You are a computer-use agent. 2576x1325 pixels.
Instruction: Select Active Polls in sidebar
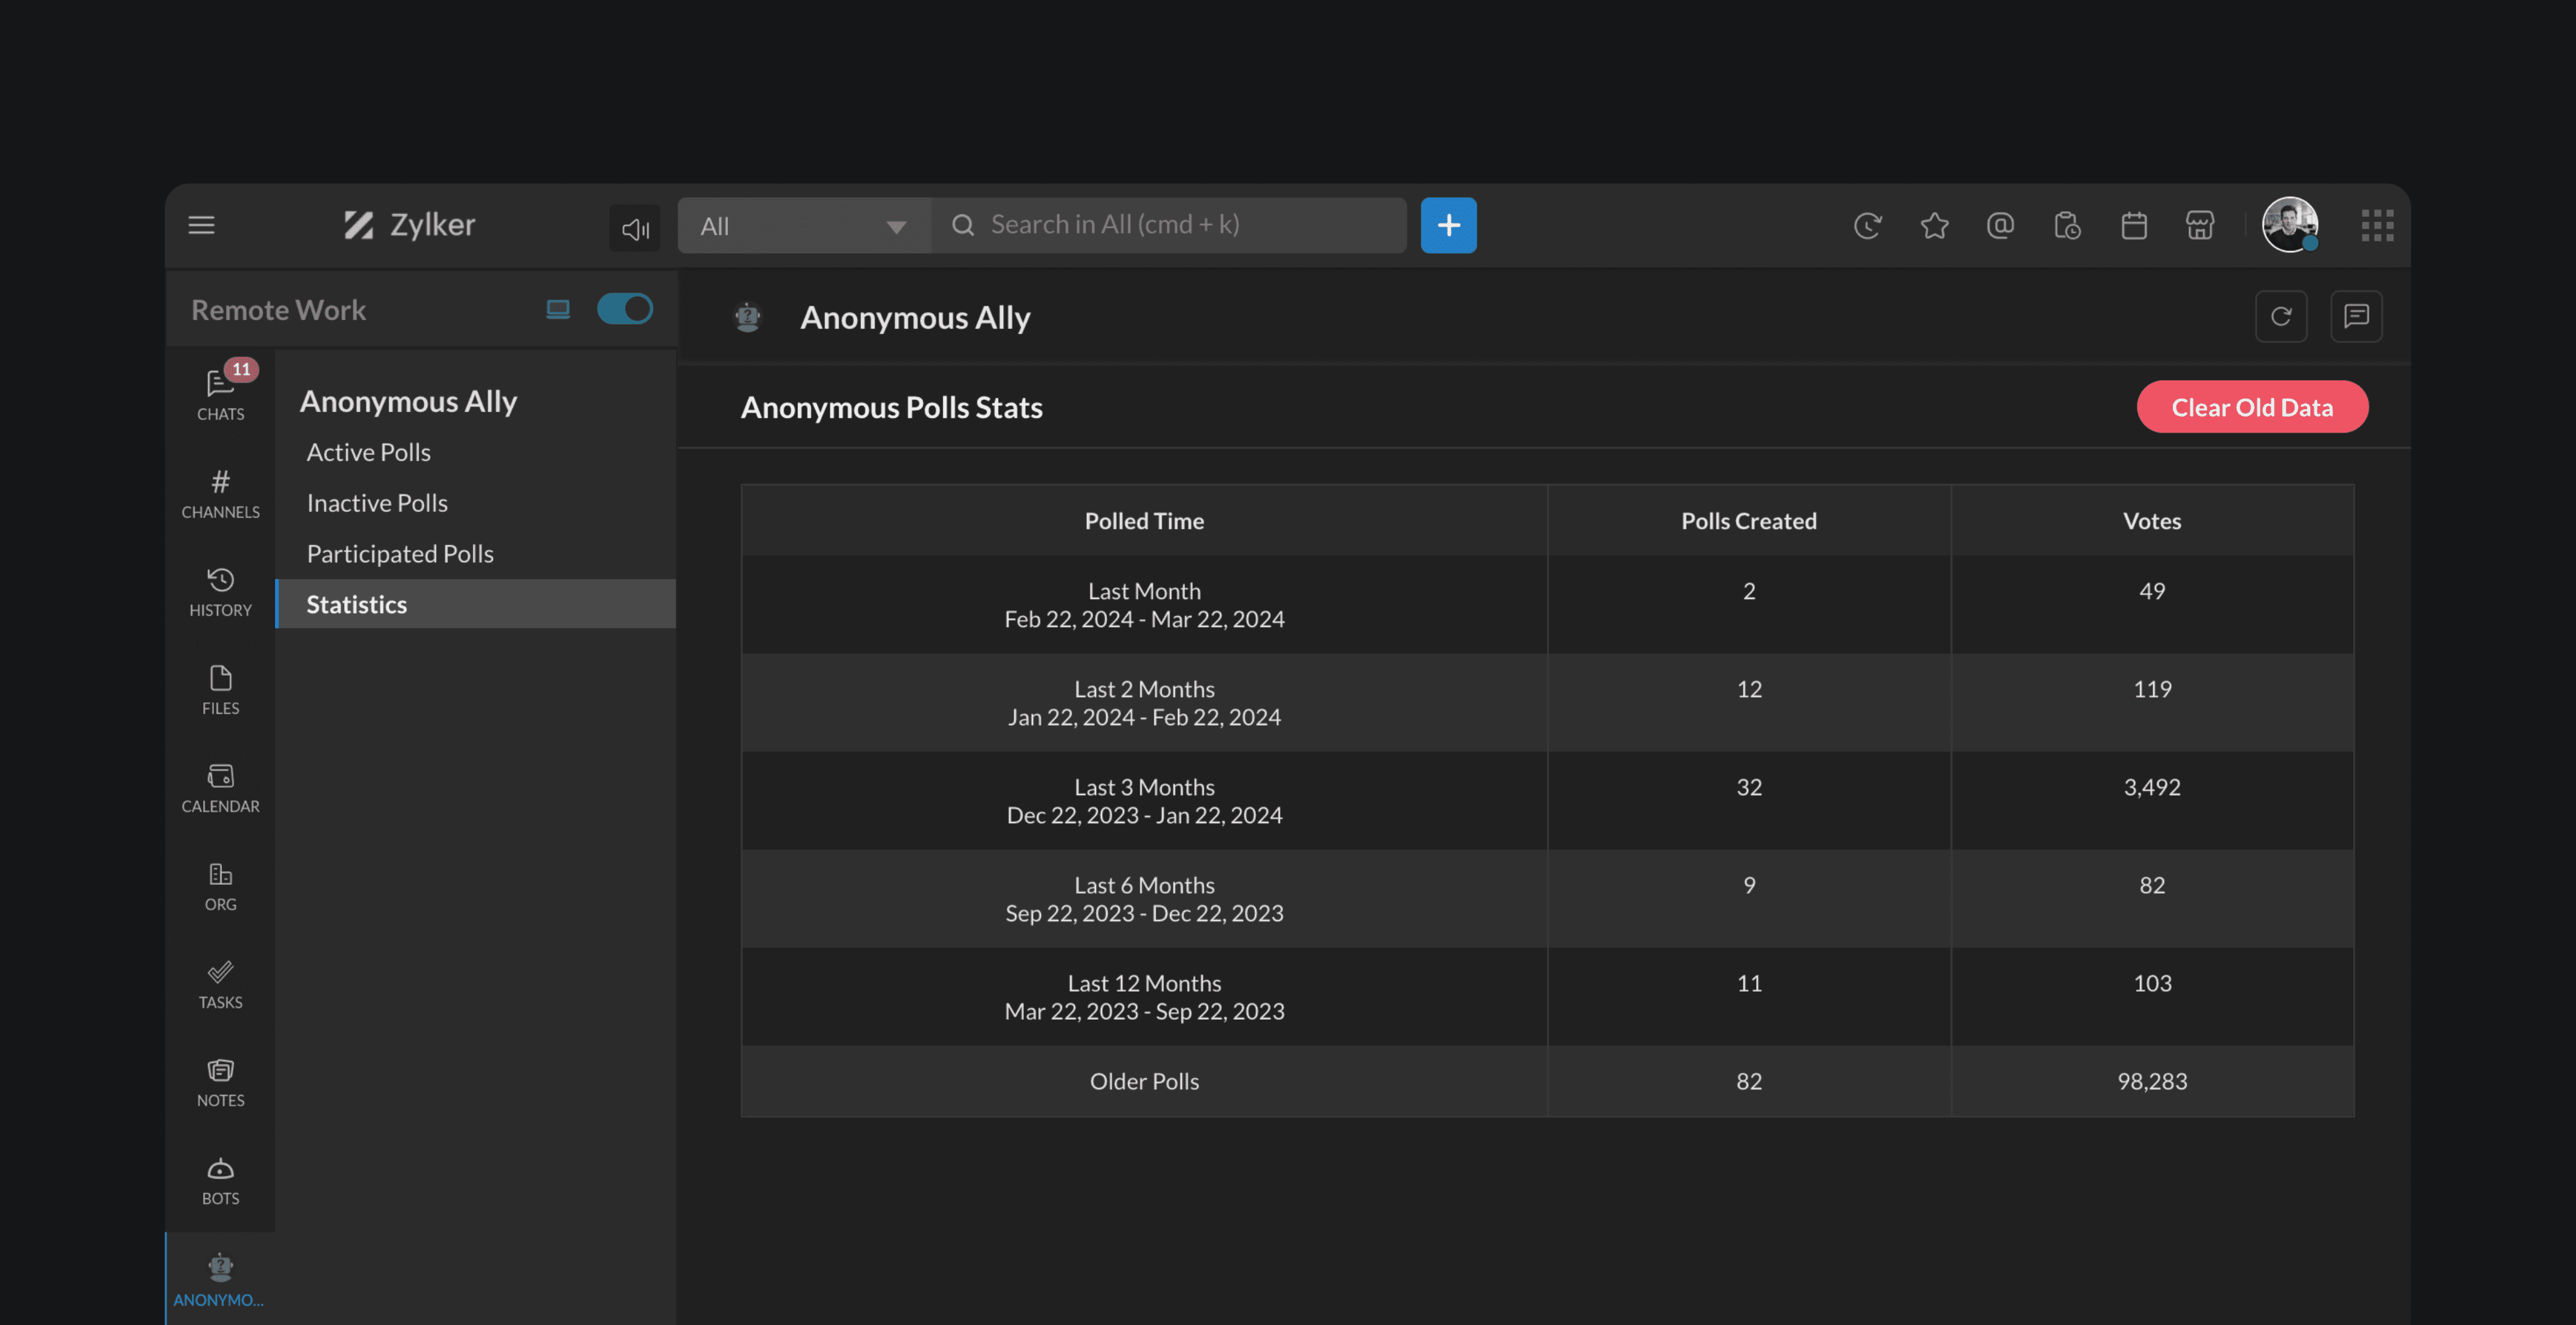(x=368, y=452)
